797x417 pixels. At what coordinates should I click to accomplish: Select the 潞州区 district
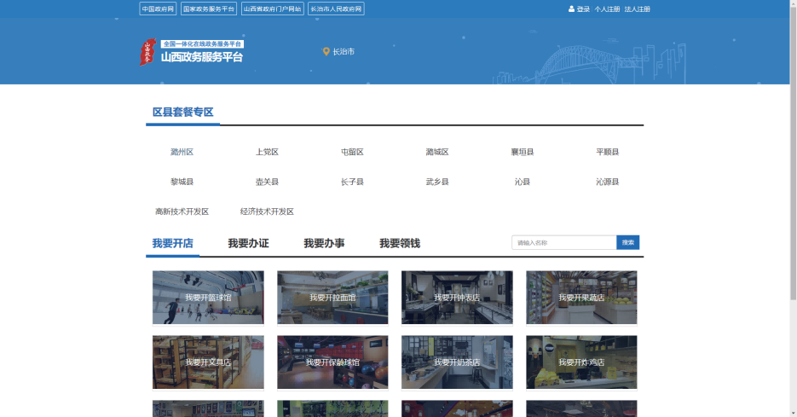point(182,152)
